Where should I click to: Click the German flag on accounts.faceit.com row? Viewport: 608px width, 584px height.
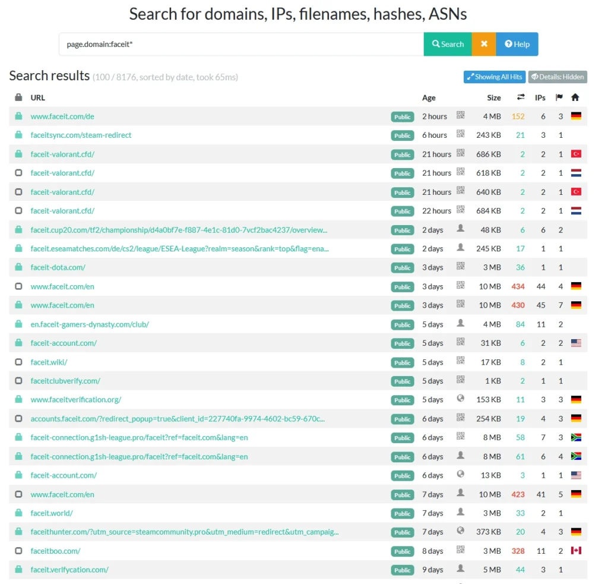576,418
